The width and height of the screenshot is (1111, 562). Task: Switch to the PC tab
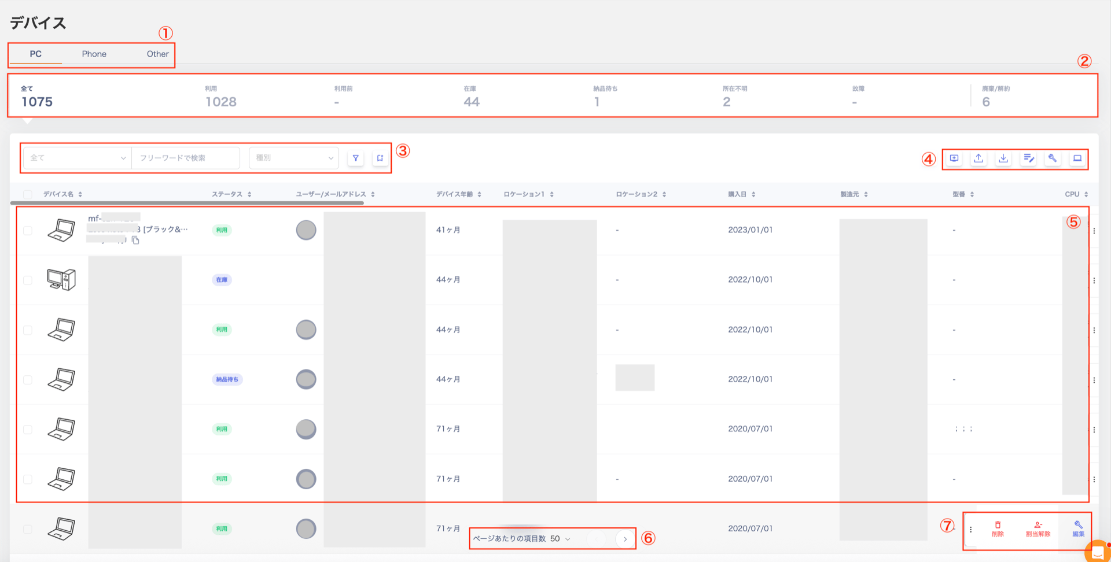coord(36,54)
